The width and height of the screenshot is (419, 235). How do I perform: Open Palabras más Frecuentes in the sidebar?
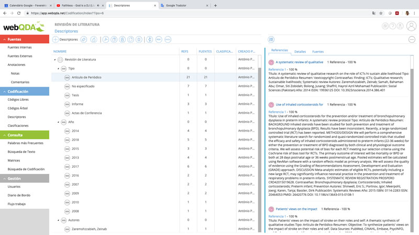pyautogui.click(x=25, y=143)
